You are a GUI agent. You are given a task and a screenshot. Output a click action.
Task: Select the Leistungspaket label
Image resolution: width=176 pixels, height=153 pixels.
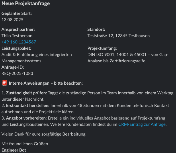point(16,48)
